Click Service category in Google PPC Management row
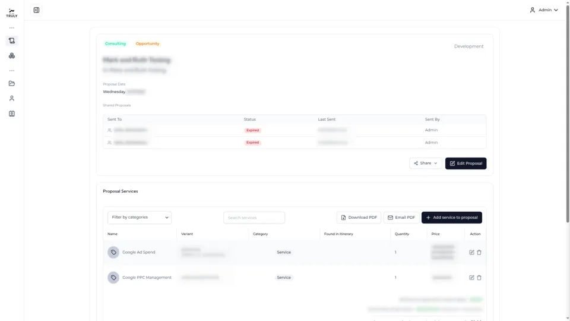 [x=284, y=278]
